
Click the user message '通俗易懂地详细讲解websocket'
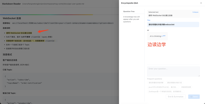[173, 24]
